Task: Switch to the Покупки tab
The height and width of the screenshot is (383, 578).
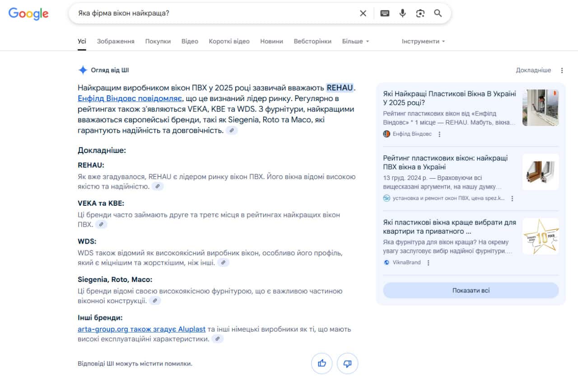Action: point(158,41)
